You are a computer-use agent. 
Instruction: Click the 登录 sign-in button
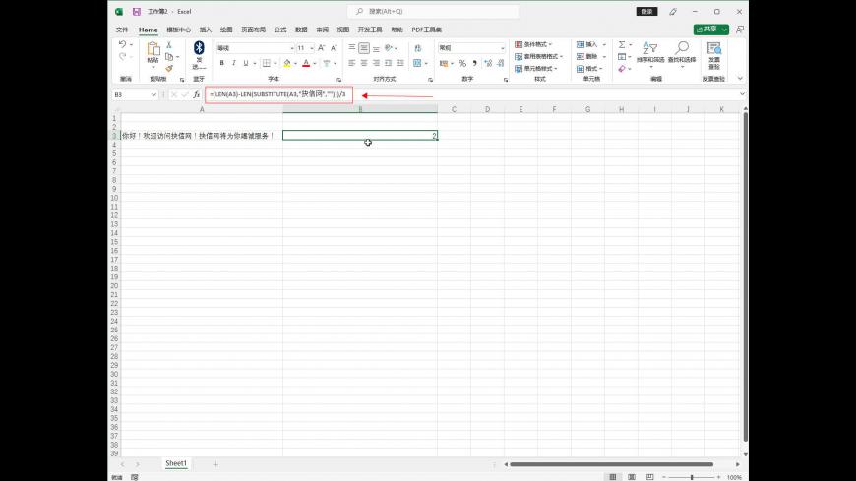point(646,11)
